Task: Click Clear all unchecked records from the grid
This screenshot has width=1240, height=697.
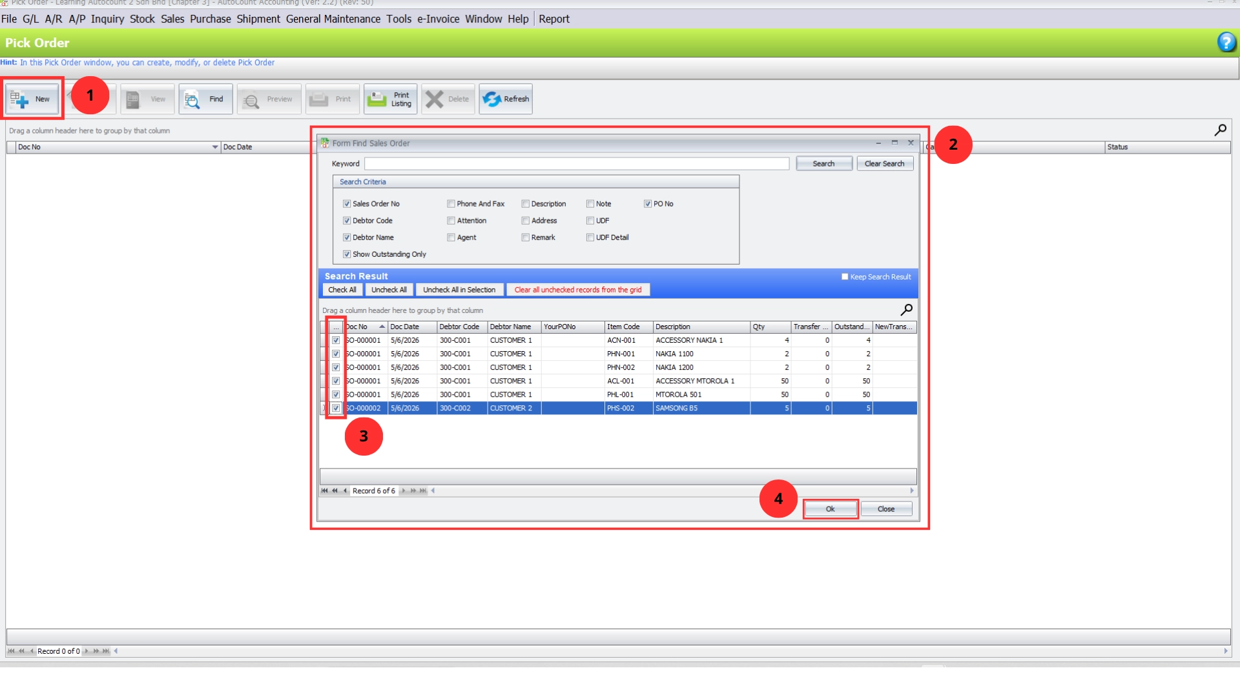Action: [578, 290]
